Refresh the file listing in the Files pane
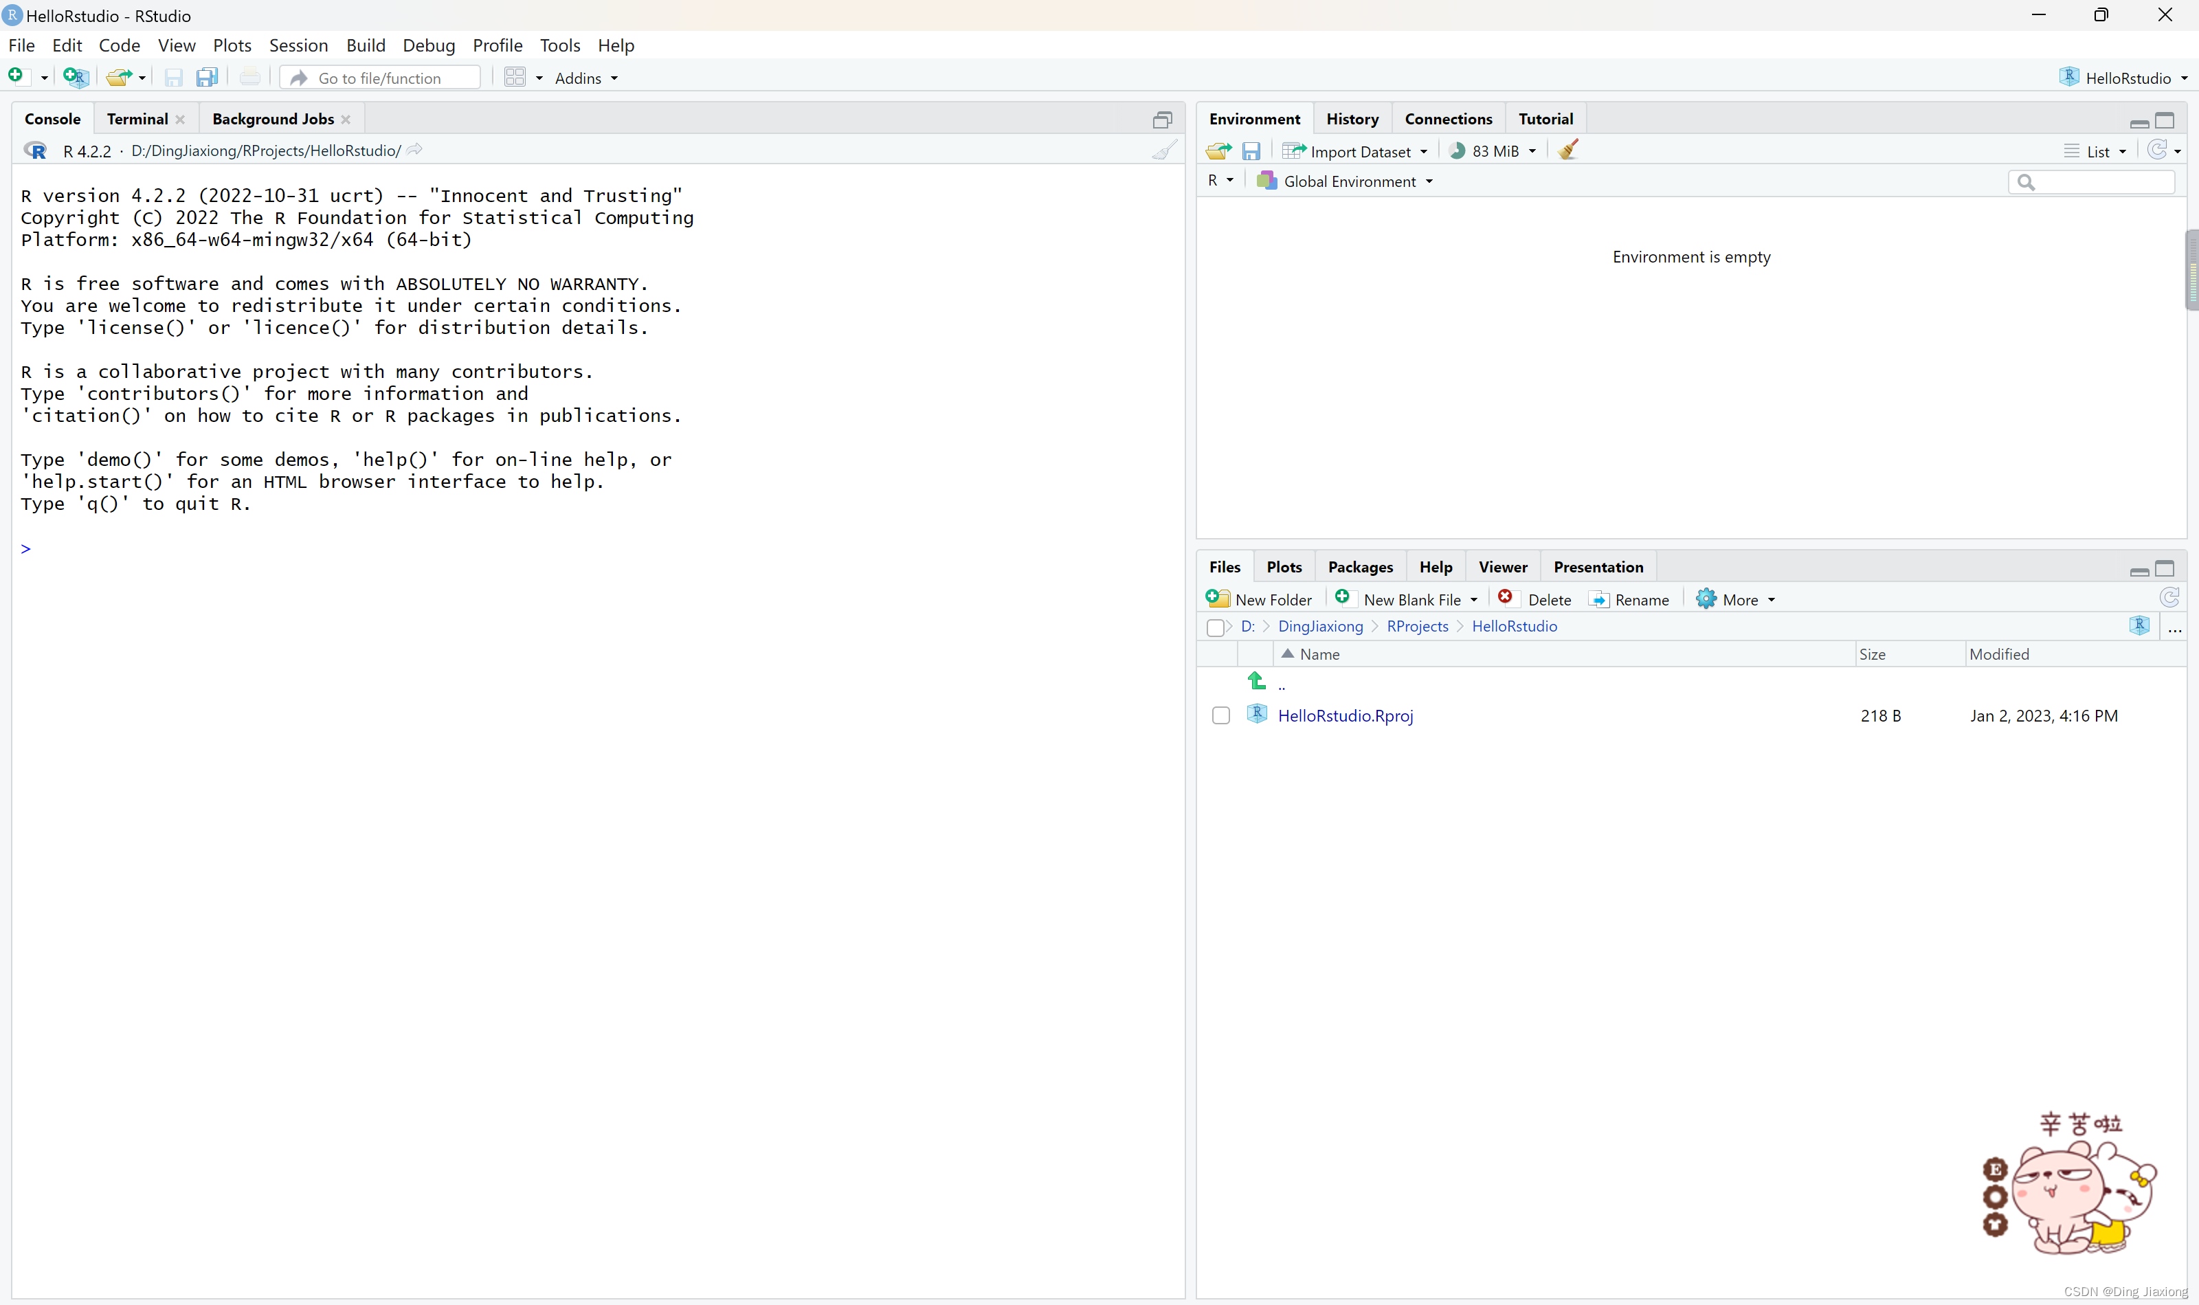This screenshot has height=1305, width=2199. click(x=2169, y=599)
